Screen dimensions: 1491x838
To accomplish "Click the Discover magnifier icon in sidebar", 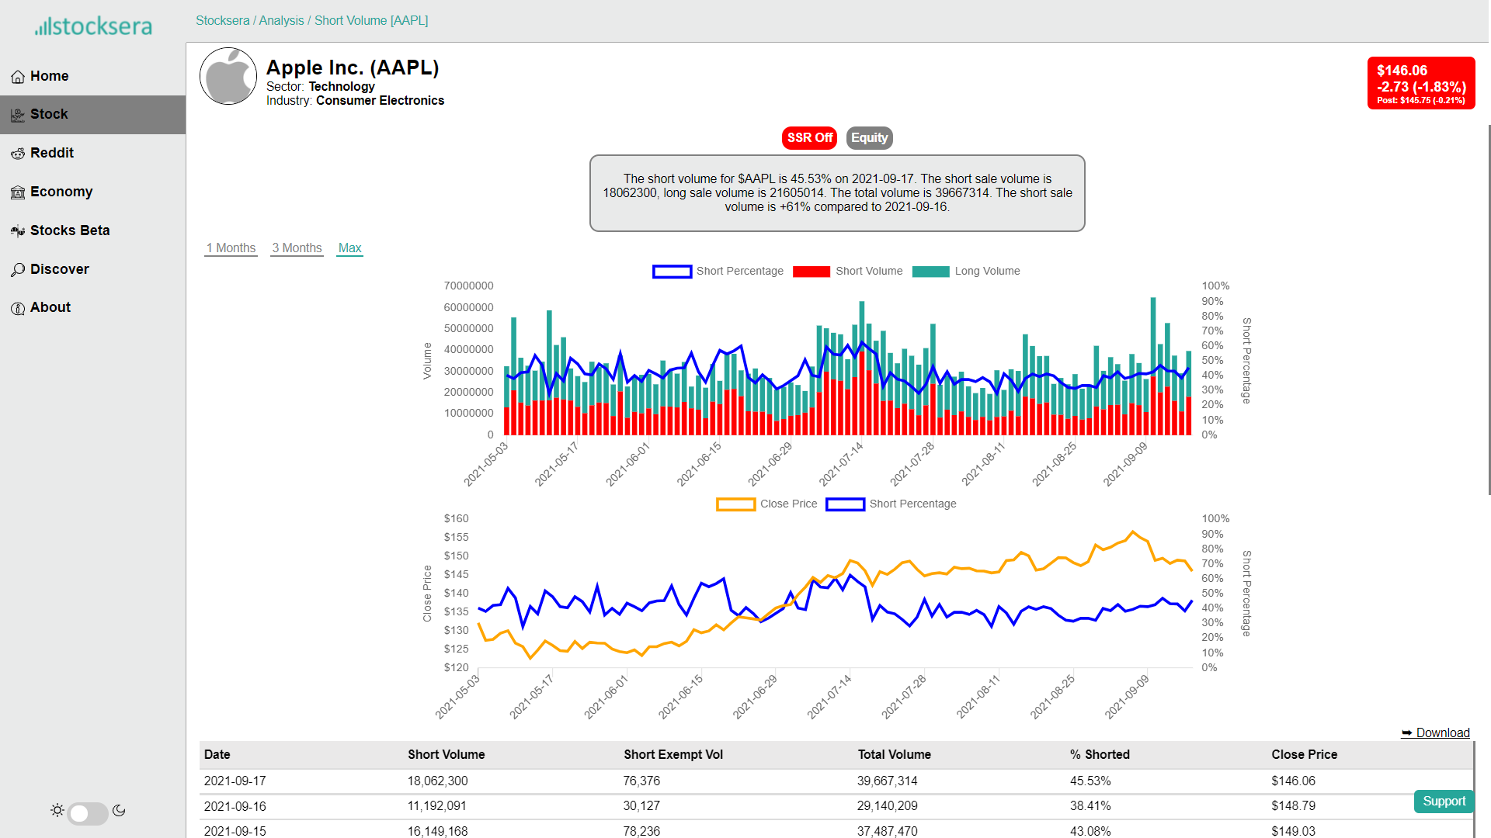I will pos(18,270).
